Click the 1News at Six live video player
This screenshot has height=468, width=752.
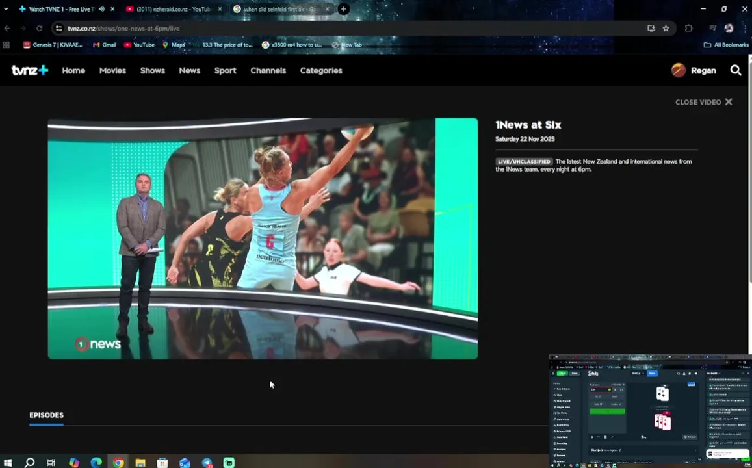(263, 239)
